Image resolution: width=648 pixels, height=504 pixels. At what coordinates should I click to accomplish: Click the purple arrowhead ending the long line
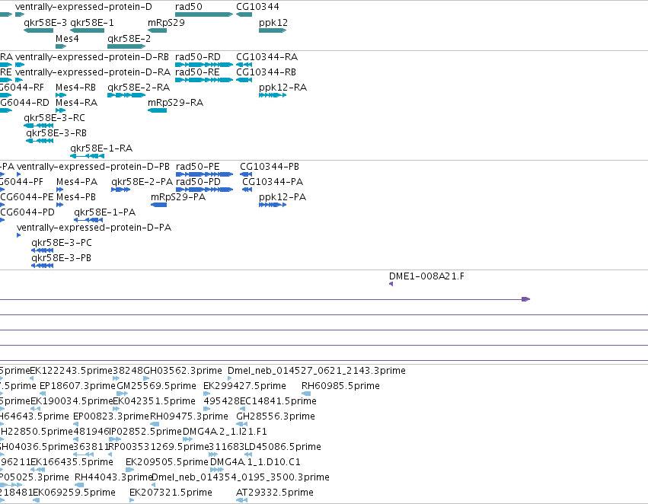[x=525, y=299]
